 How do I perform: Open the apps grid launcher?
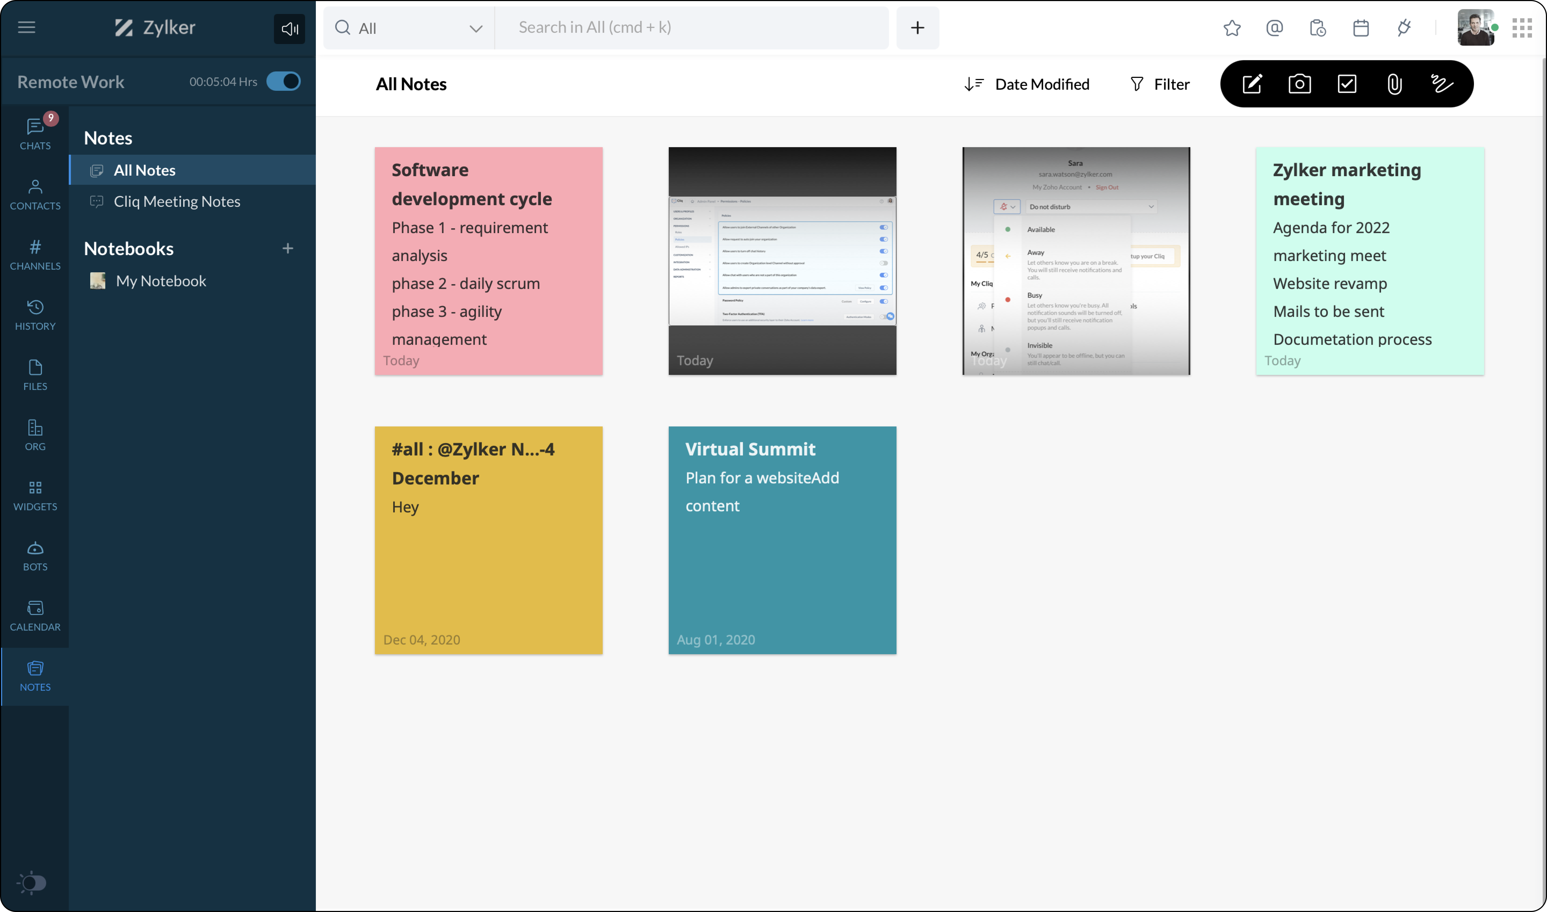pos(1522,28)
